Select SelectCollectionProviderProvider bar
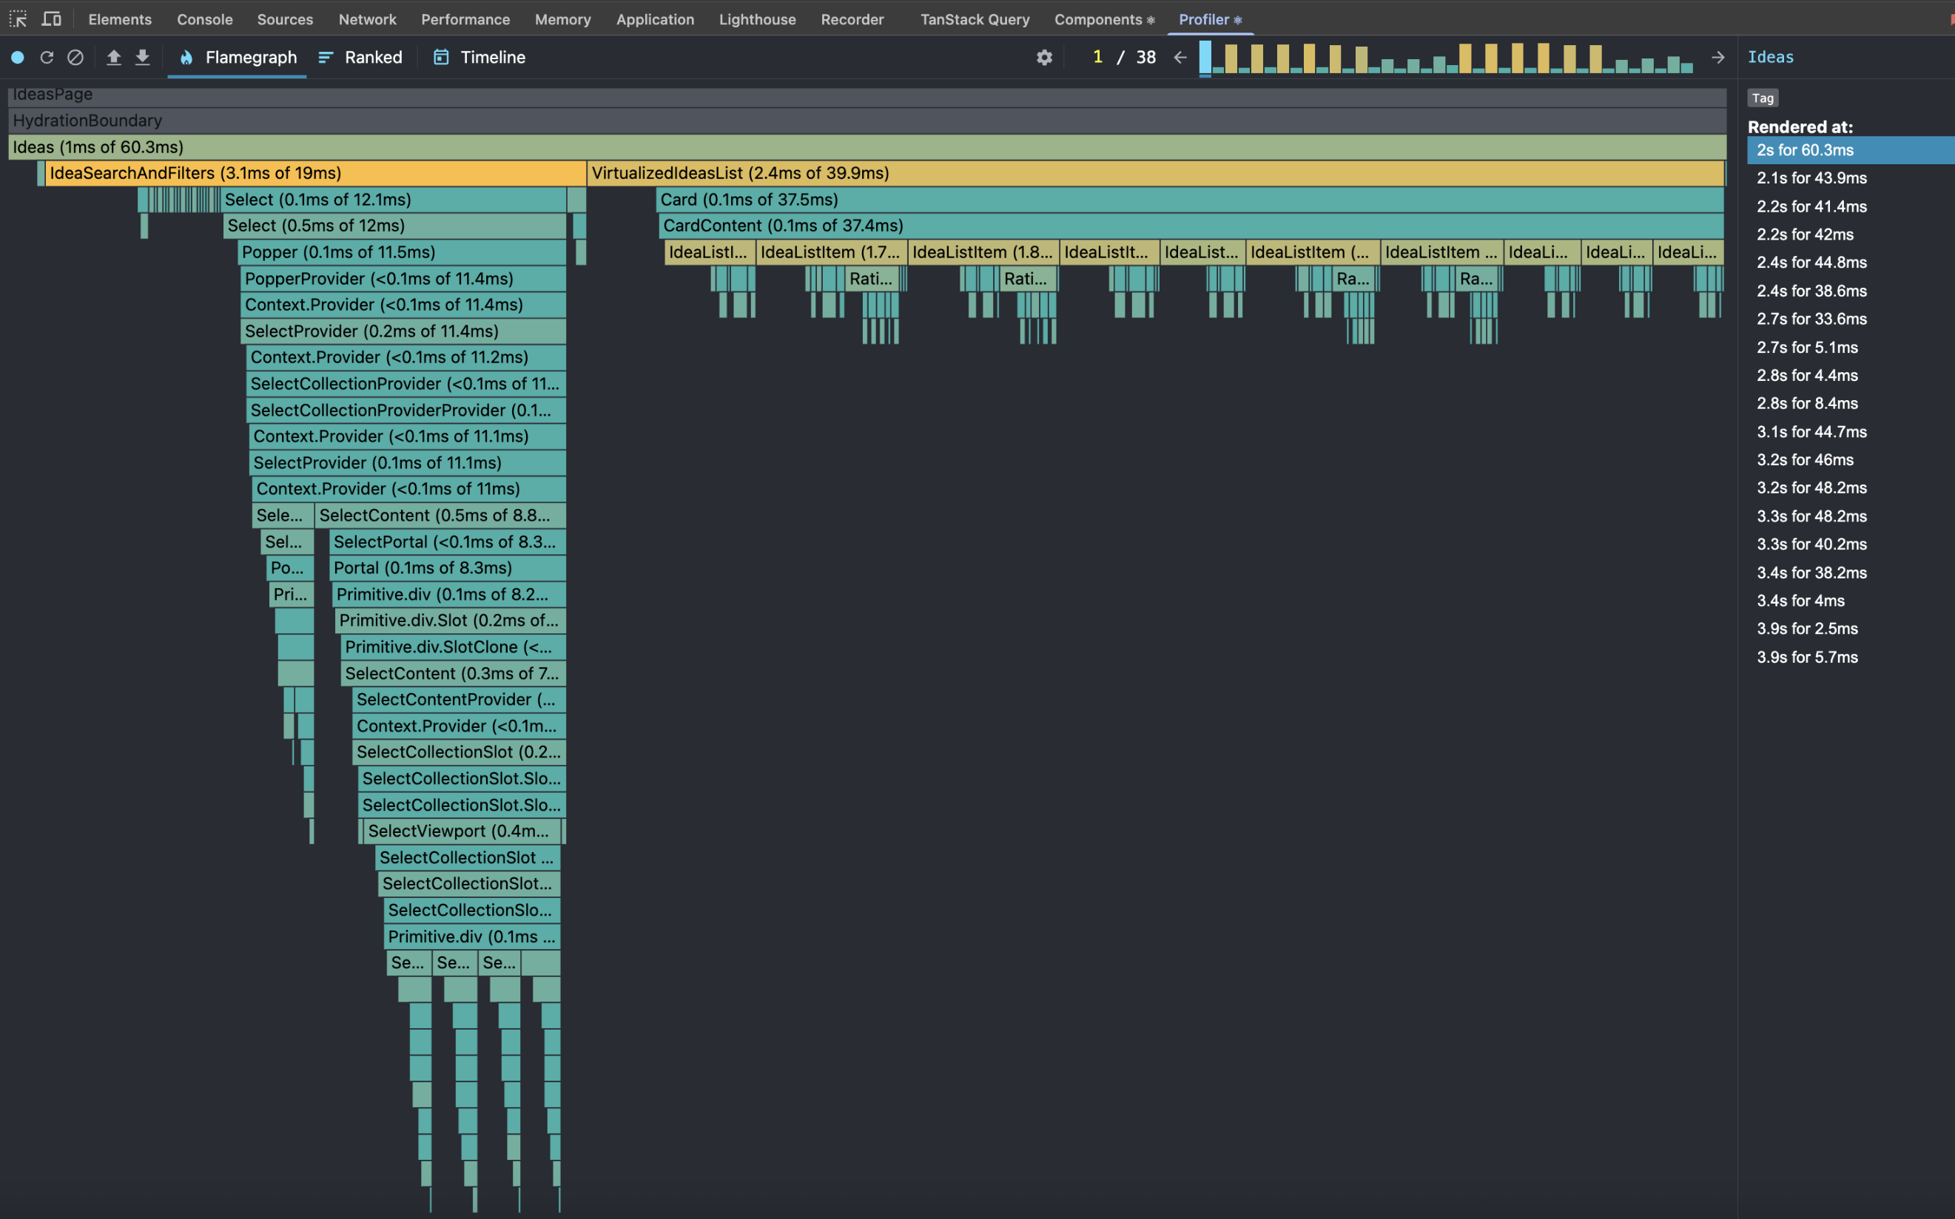The height and width of the screenshot is (1219, 1955). point(406,411)
